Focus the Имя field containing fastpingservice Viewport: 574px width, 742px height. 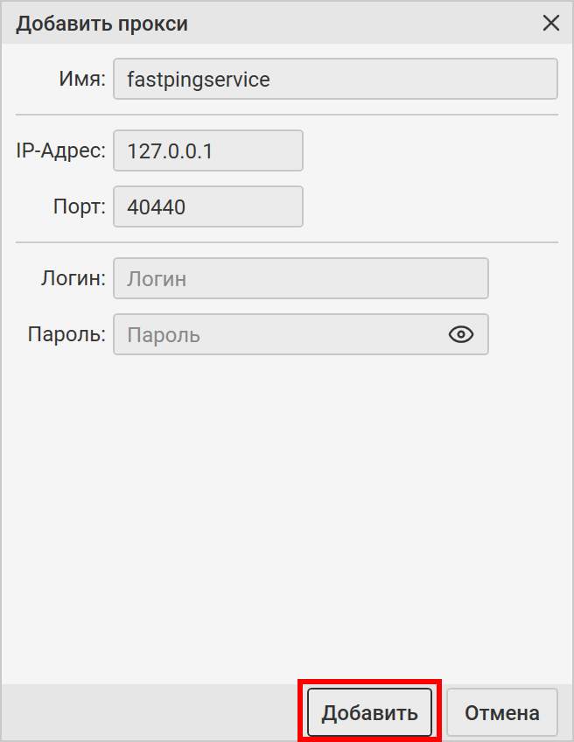[x=335, y=80]
